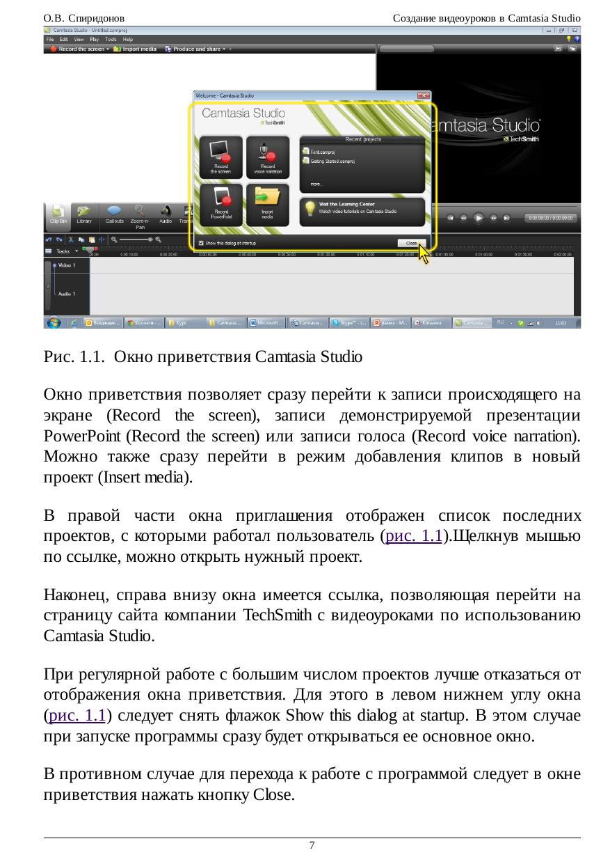The height and width of the screenshot is (864, 610).
Task: Click the shrink-to-fit icon above the preview
Action: 557,49
